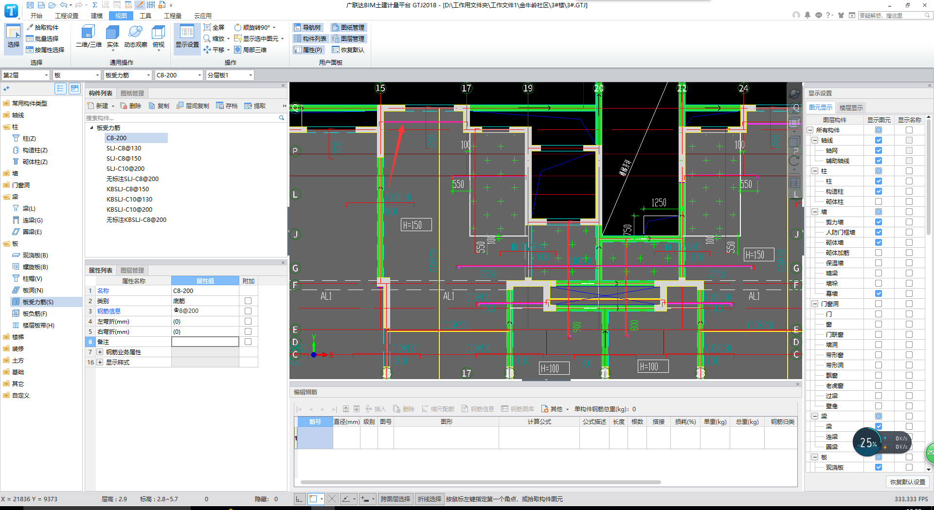Click 跨图层选择 status button
Screen dimensions: 934x510
[x=395, y=499]
